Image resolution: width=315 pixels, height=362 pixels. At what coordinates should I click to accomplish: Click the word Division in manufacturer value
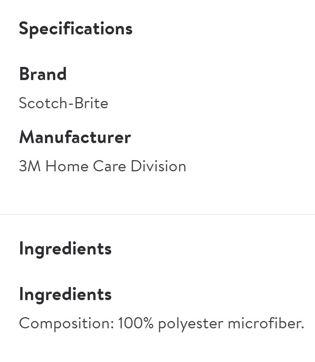[158, 166]
